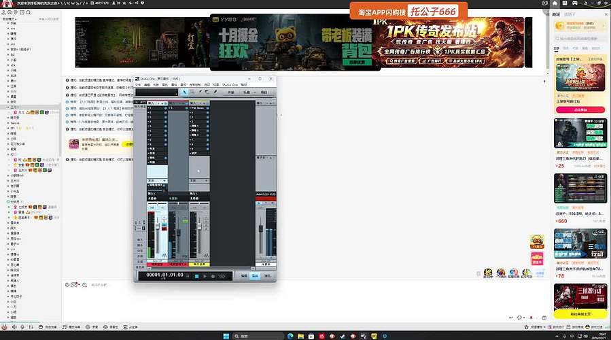Image resolution: width=611 pixels, height=340 pixels.
Task: Open the mode dropdown above the channel list
Action: click(10, 19)
